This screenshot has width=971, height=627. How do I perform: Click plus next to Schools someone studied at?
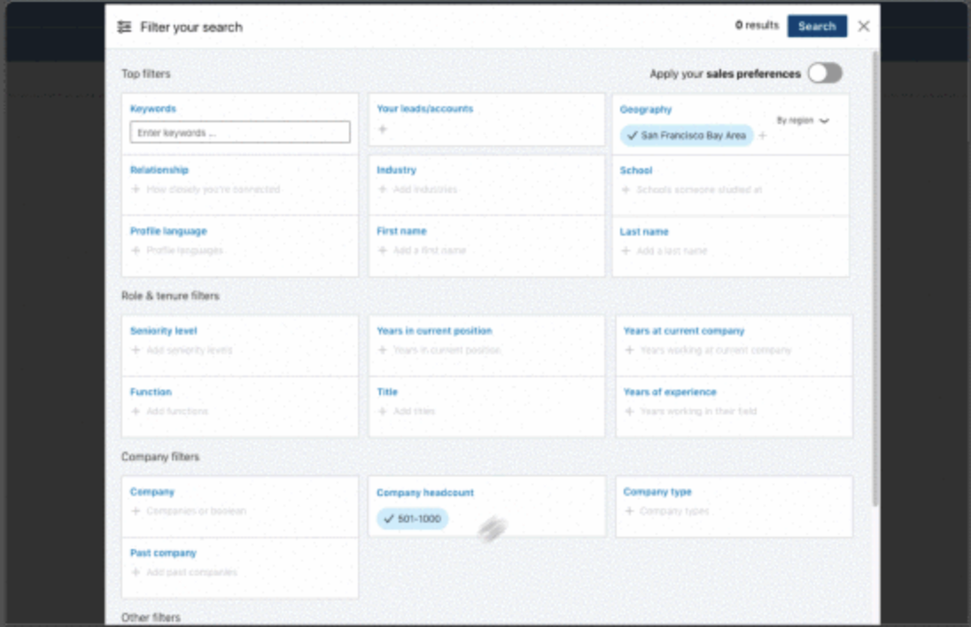click(625, 190)
